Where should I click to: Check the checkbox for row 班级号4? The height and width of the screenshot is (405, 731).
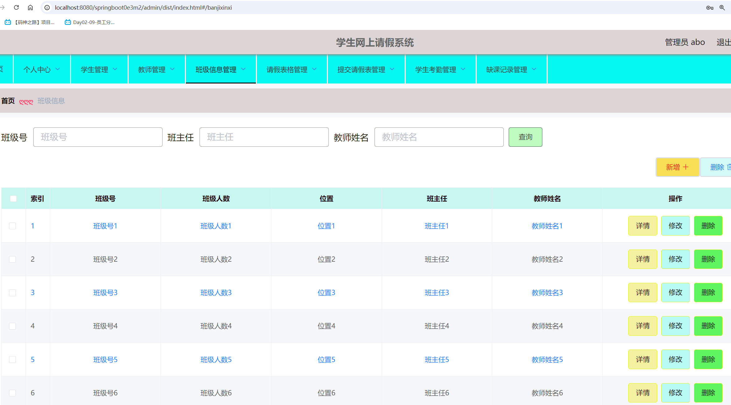click(13, 326)
